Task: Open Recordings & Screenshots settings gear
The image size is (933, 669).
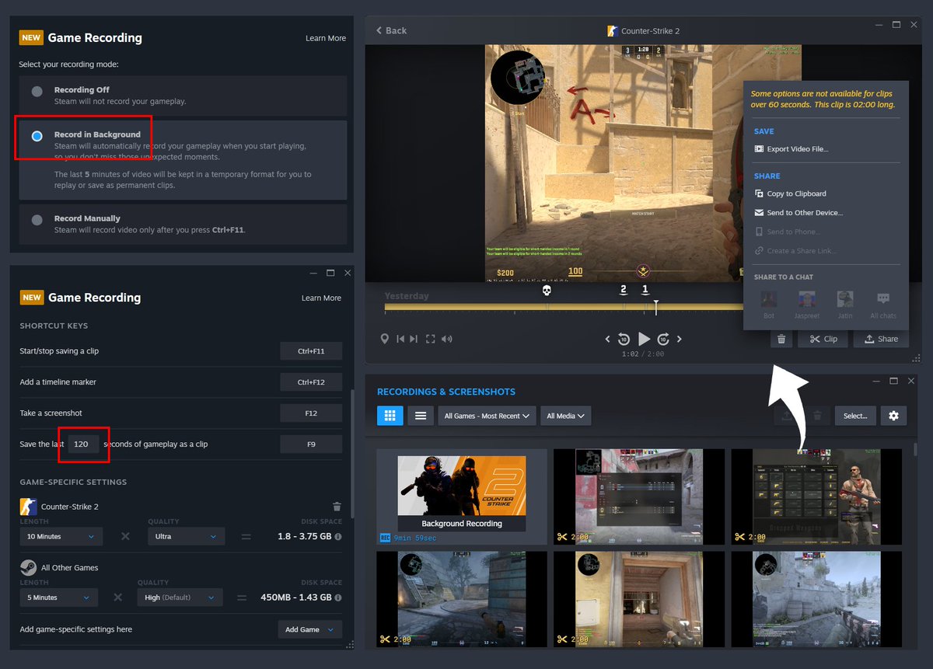Action: click(x=893, y=415)
